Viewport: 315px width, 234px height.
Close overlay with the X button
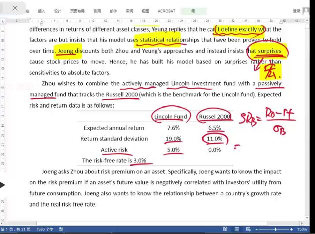click(15, 8)
